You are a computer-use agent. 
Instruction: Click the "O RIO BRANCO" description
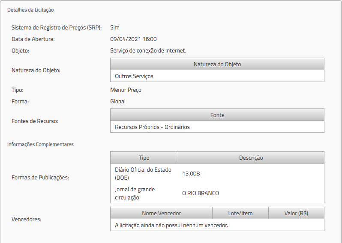(201, 193)
